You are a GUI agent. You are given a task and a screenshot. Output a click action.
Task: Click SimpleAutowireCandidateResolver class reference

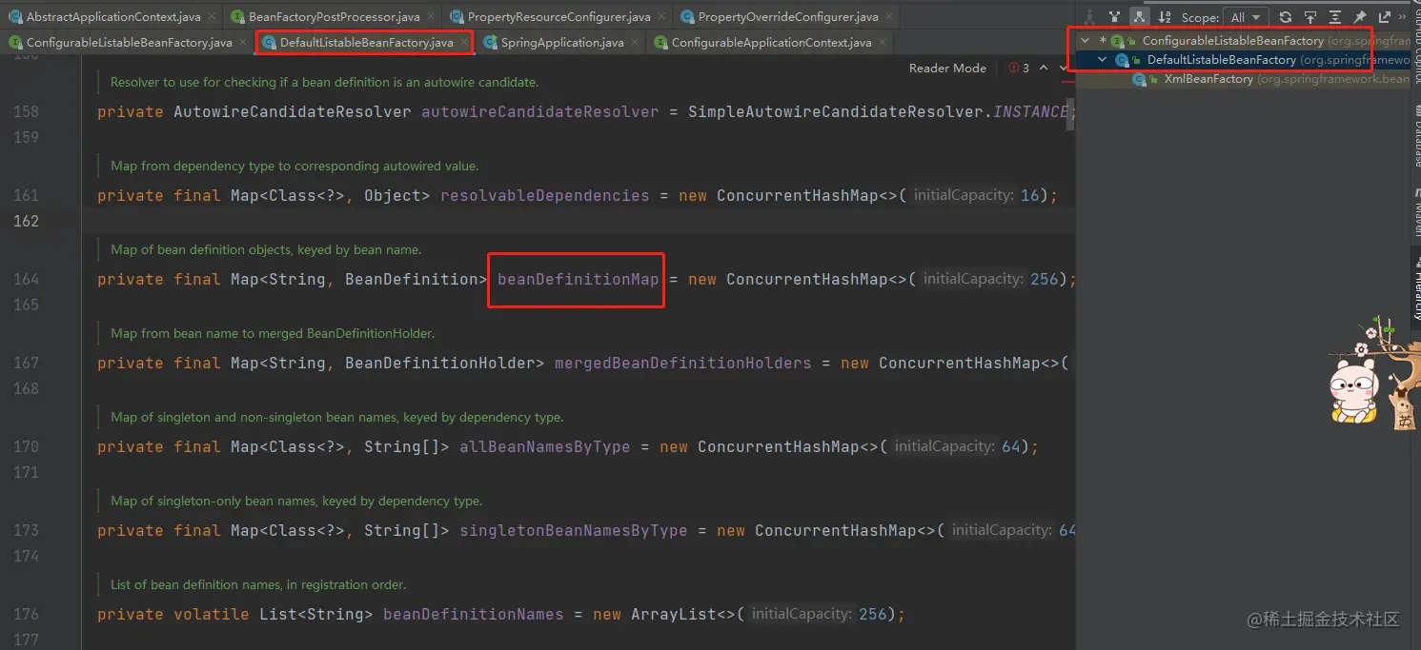[836, 111]
